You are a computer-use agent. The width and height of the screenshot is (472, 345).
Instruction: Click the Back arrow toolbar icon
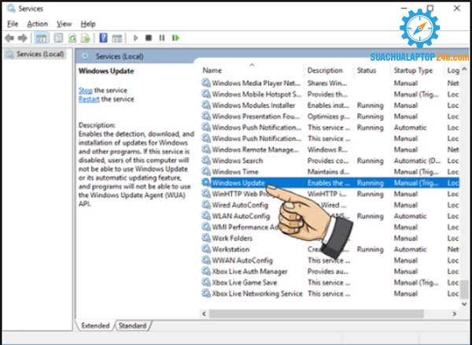9,38
